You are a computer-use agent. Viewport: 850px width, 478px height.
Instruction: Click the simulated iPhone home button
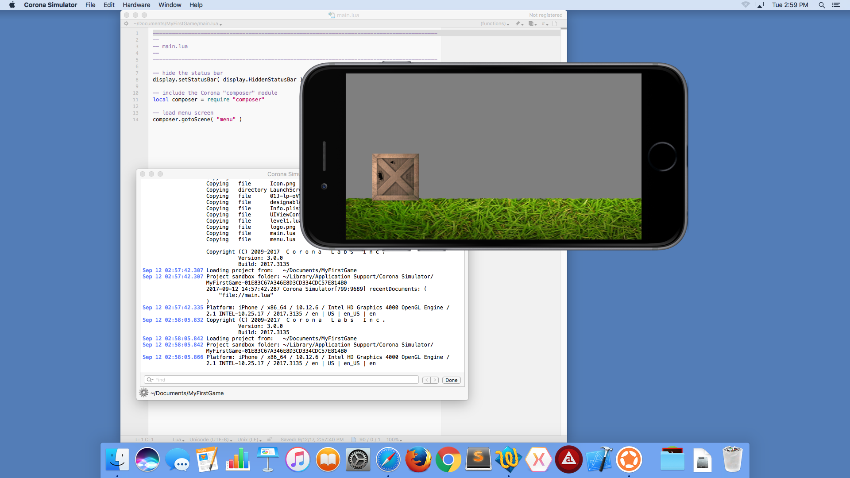click(x=662, y=156)
